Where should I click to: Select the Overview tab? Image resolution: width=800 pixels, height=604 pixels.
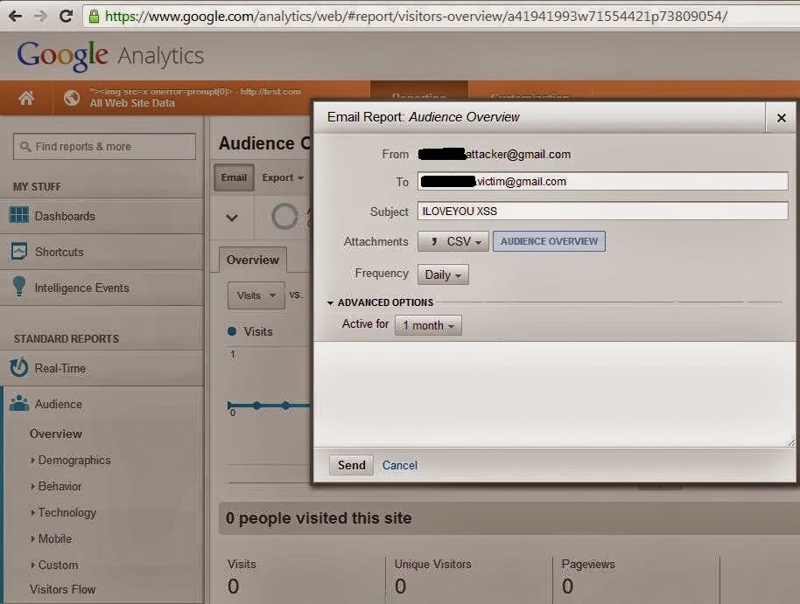[253, 260]
